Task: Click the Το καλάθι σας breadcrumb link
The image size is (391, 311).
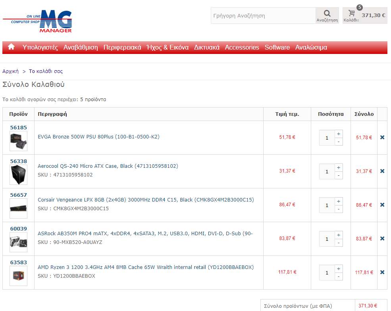Action: pos(46,71)
